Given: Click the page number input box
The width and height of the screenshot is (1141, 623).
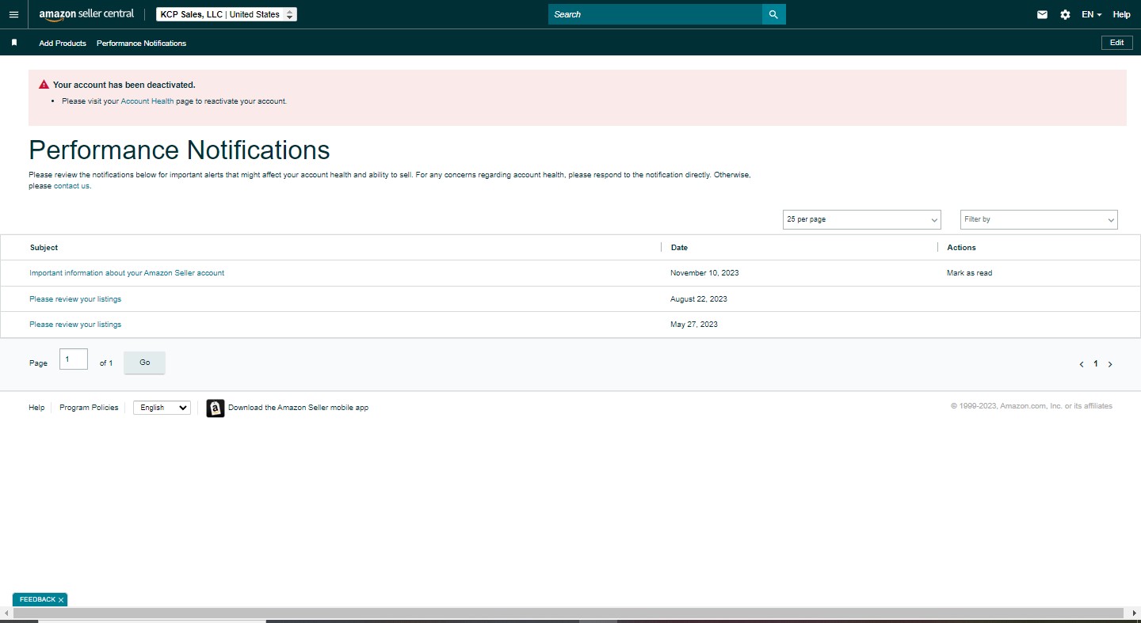Looking at the screenshot, I should tap(74, 359).
